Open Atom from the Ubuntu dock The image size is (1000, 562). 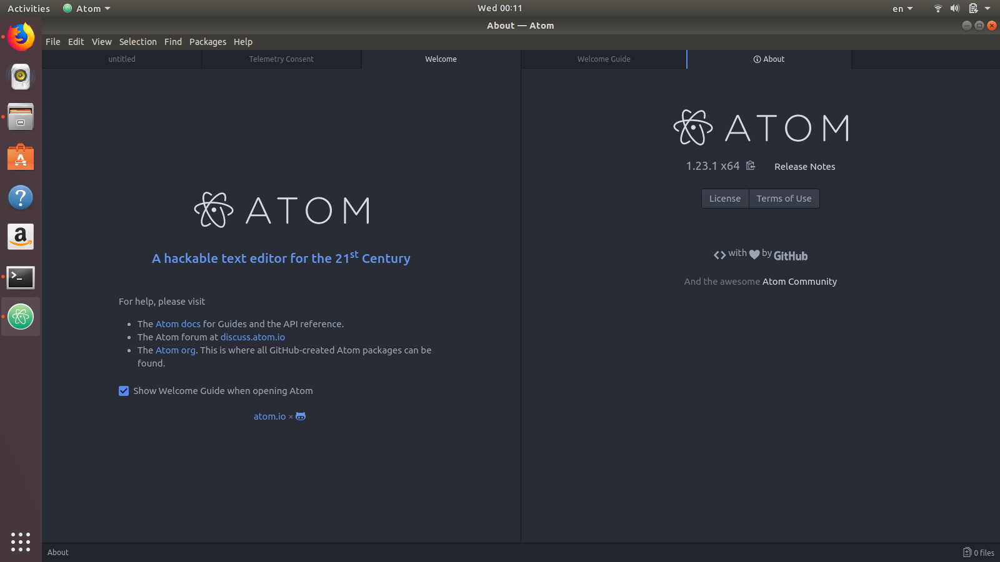21,317
